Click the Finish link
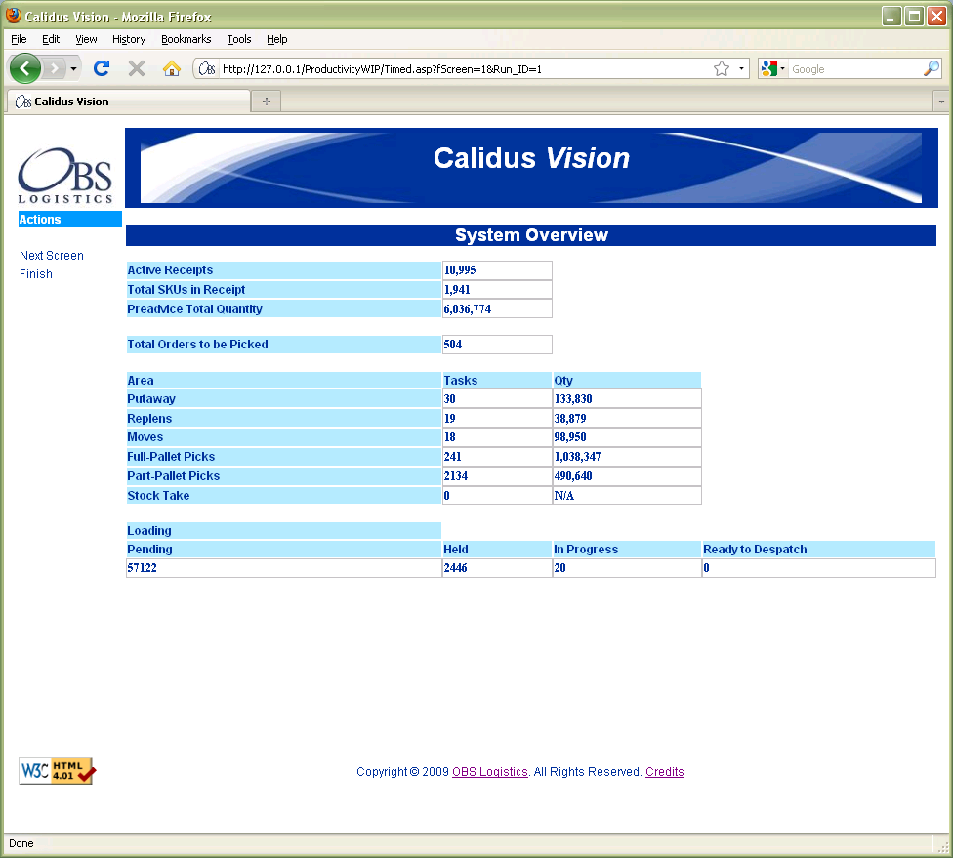This screenshot has height=858, width=953. click(x=36, y=274)
